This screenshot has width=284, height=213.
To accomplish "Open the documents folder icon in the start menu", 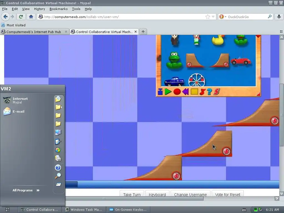I will 58,99.
